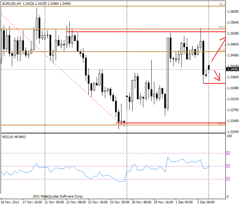Select the short red line near 1.33640

[214, 83]
